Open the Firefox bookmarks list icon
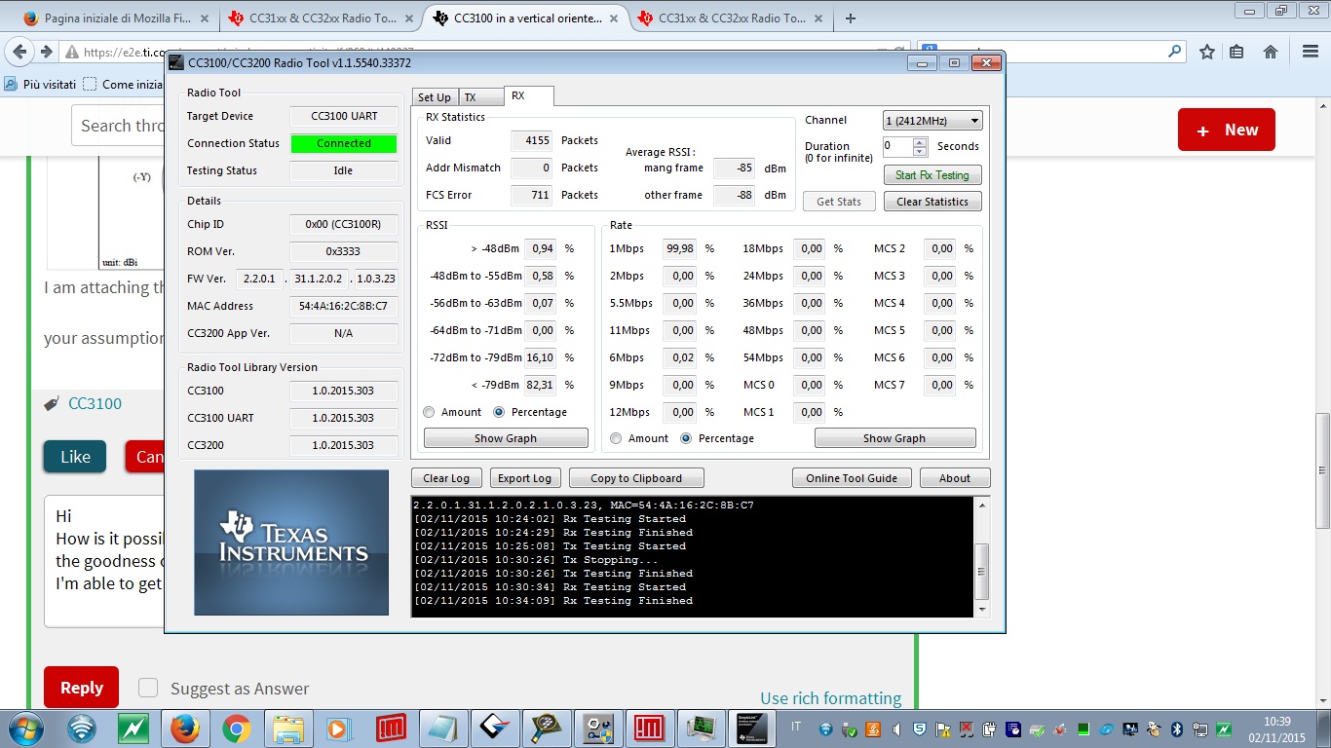 click(1237, 52)
